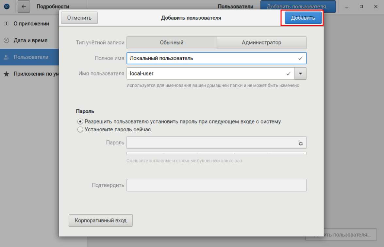Click the back arrow in the header
Screen dimensions: 384x247
(x=24, y=7)
